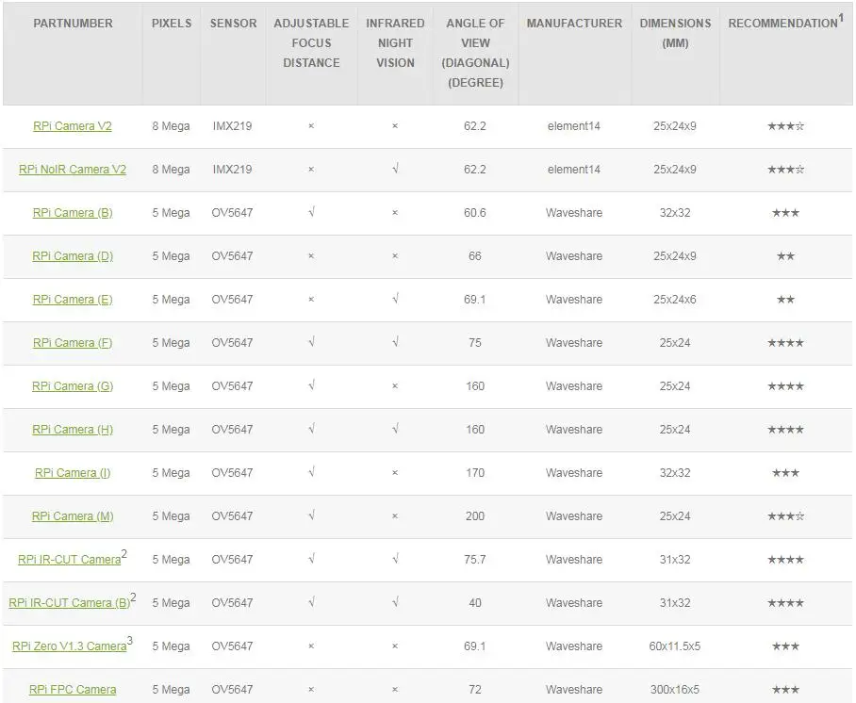Click the 300x16x5 dimensions cell
Image resolution: width=856 pixels, height=703 pixels.
tap(675, 690)
